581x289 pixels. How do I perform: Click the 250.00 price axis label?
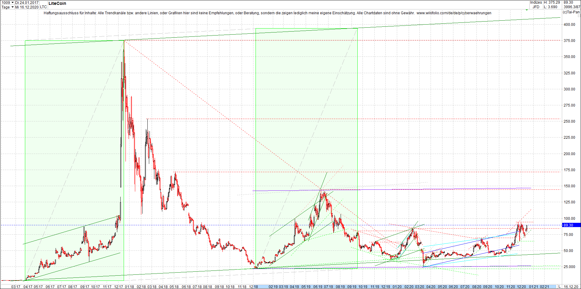pos(569,121)
